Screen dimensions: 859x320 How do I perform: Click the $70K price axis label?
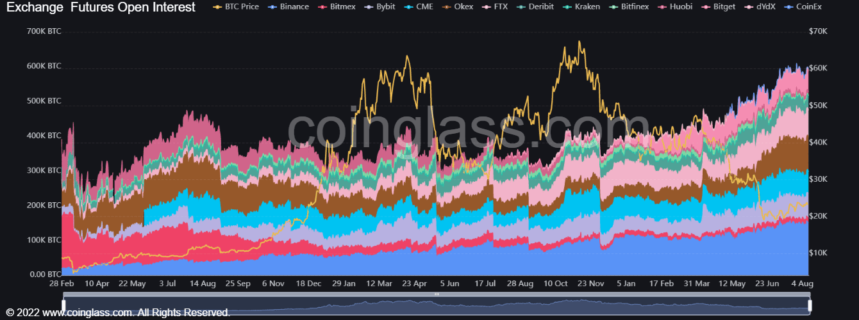819,31
